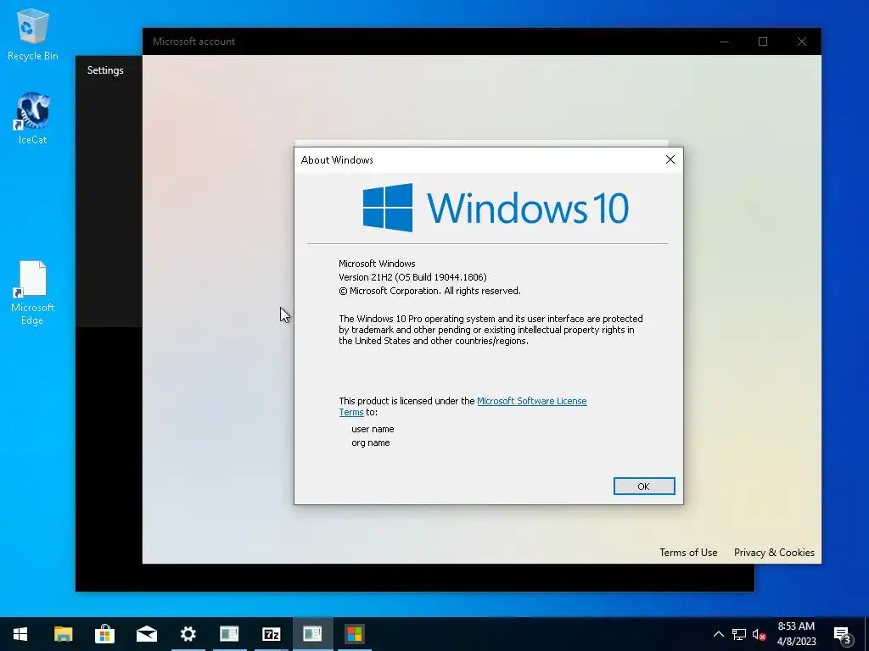Open the Microsoft Software License link
The width and height of the screenshot is (869, 651).
pyautogui.click(x=531, y=401)
